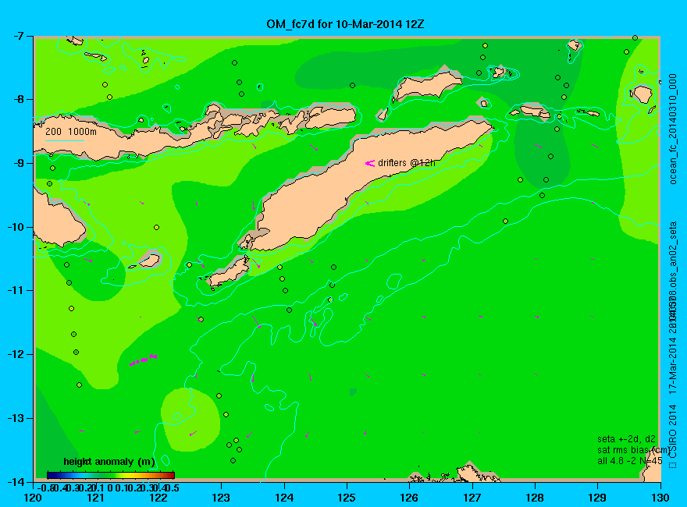Screen dimensions: 687x507
Task: Click the 127 longitude axis label
Action: (472, 498)
